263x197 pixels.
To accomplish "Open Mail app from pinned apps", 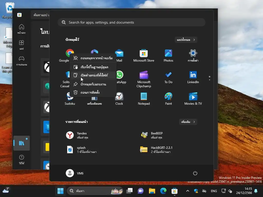I will point(119,55).
